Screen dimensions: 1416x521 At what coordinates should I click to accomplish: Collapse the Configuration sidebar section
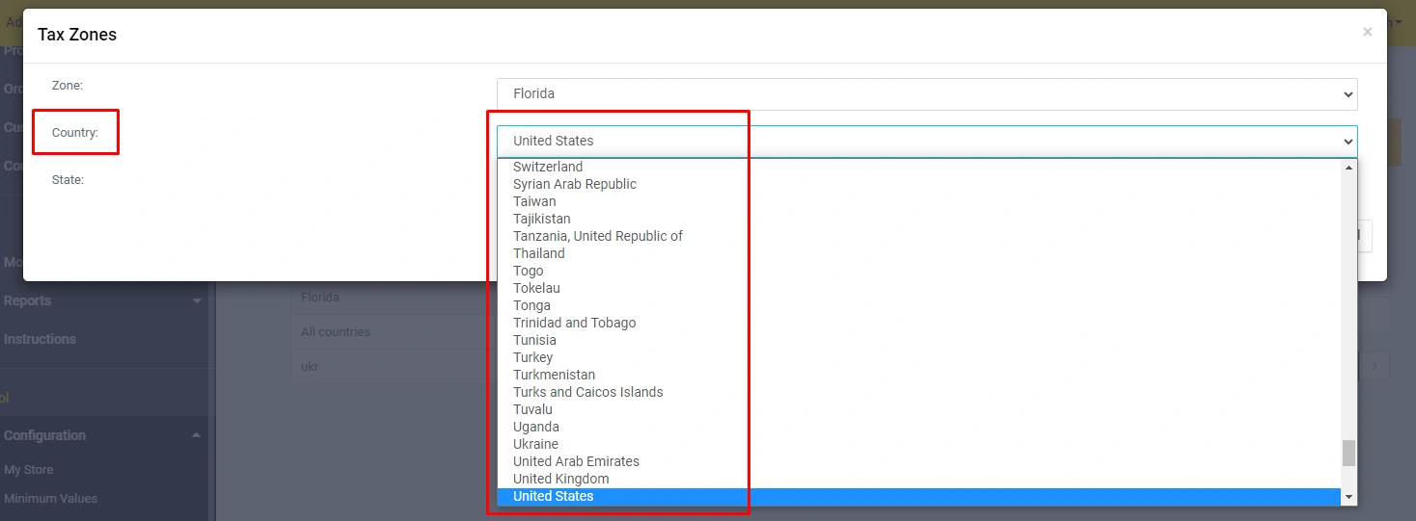point(103,435)
